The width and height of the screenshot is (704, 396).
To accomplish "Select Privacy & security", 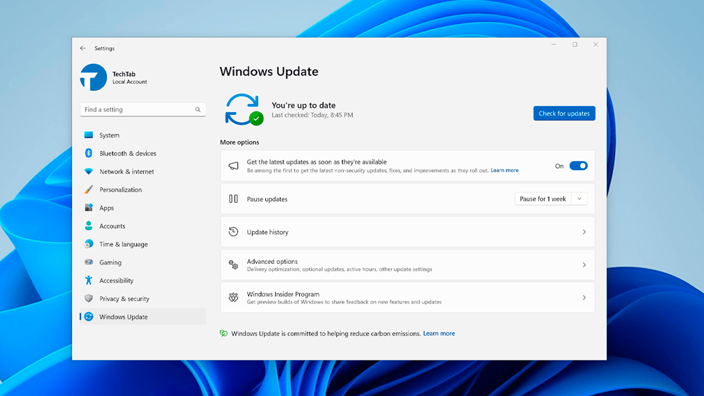I will pos(143,299).
